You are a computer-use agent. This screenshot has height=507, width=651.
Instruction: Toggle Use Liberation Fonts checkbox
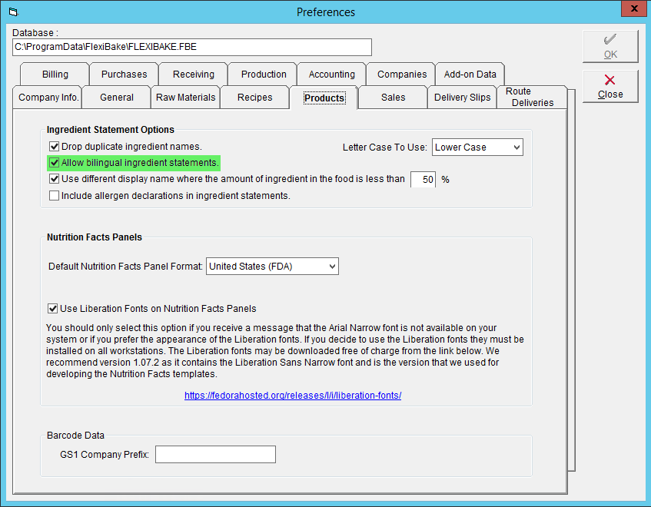[53, 309]
